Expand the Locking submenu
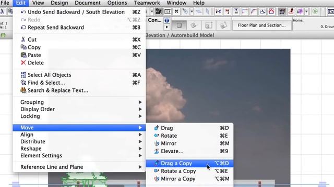This screenshot has width=334, height=187. [x=79, y=116]
